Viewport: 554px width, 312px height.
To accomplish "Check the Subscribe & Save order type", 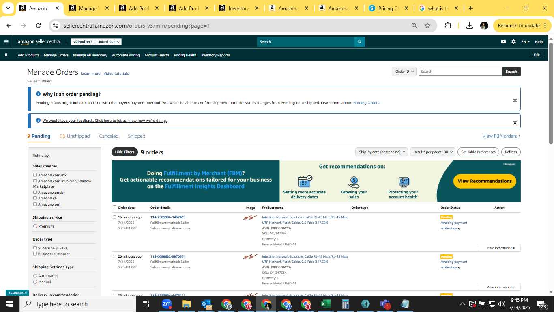I will point(35,248).
